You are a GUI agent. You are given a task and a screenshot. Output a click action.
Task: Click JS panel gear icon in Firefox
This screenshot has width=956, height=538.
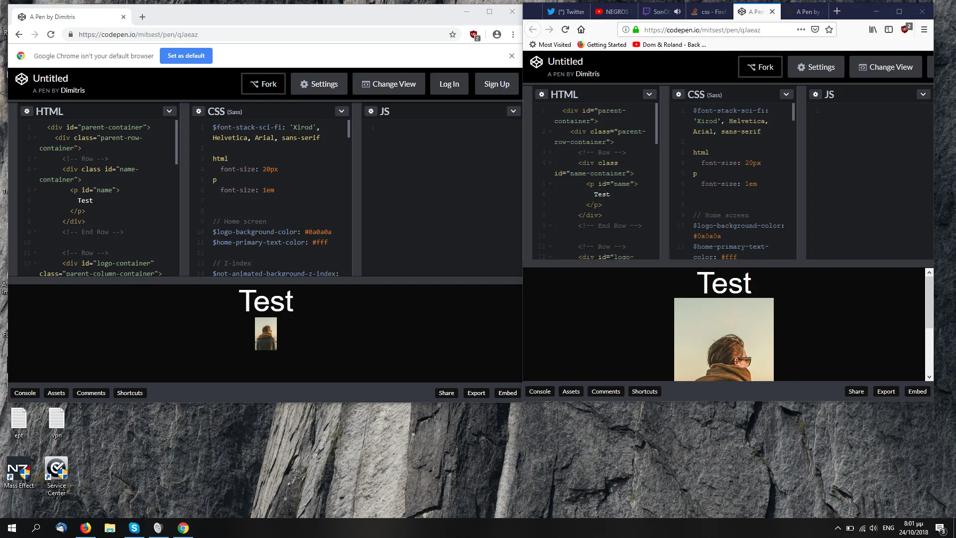coord(815,94)
